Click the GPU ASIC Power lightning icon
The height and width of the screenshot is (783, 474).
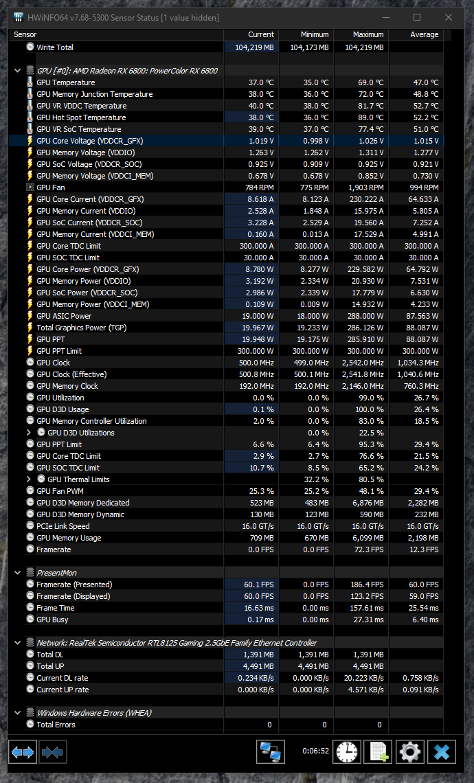coord(30,315)
